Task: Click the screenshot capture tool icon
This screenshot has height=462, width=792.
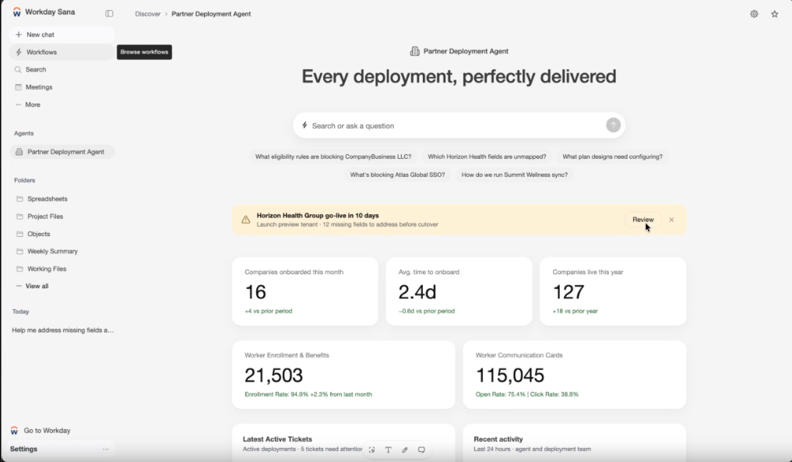Action: pos(371,450)
